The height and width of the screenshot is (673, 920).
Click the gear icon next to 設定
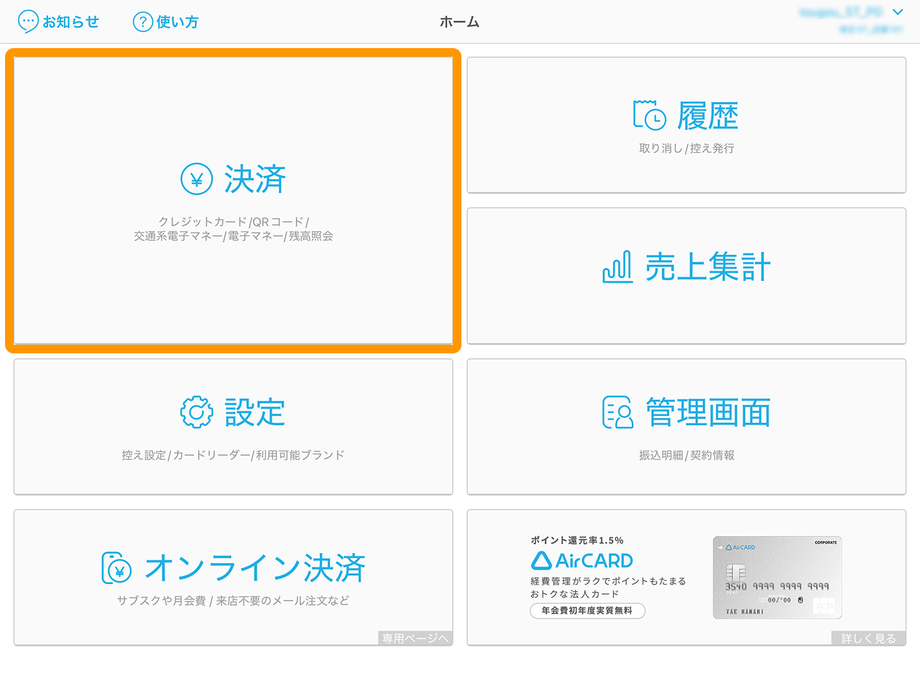coord(196,412)
